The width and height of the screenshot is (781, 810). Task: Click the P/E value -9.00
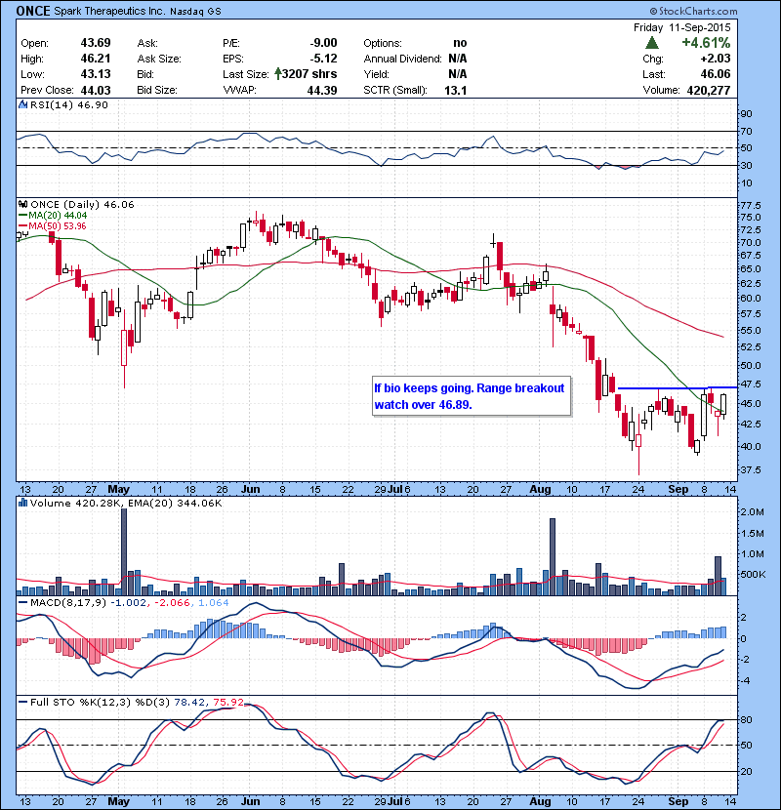[323, 43]
